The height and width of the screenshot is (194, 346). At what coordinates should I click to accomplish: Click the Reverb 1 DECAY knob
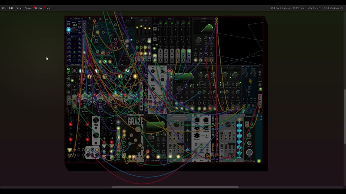pyautogui.click(x=235, y=75)
